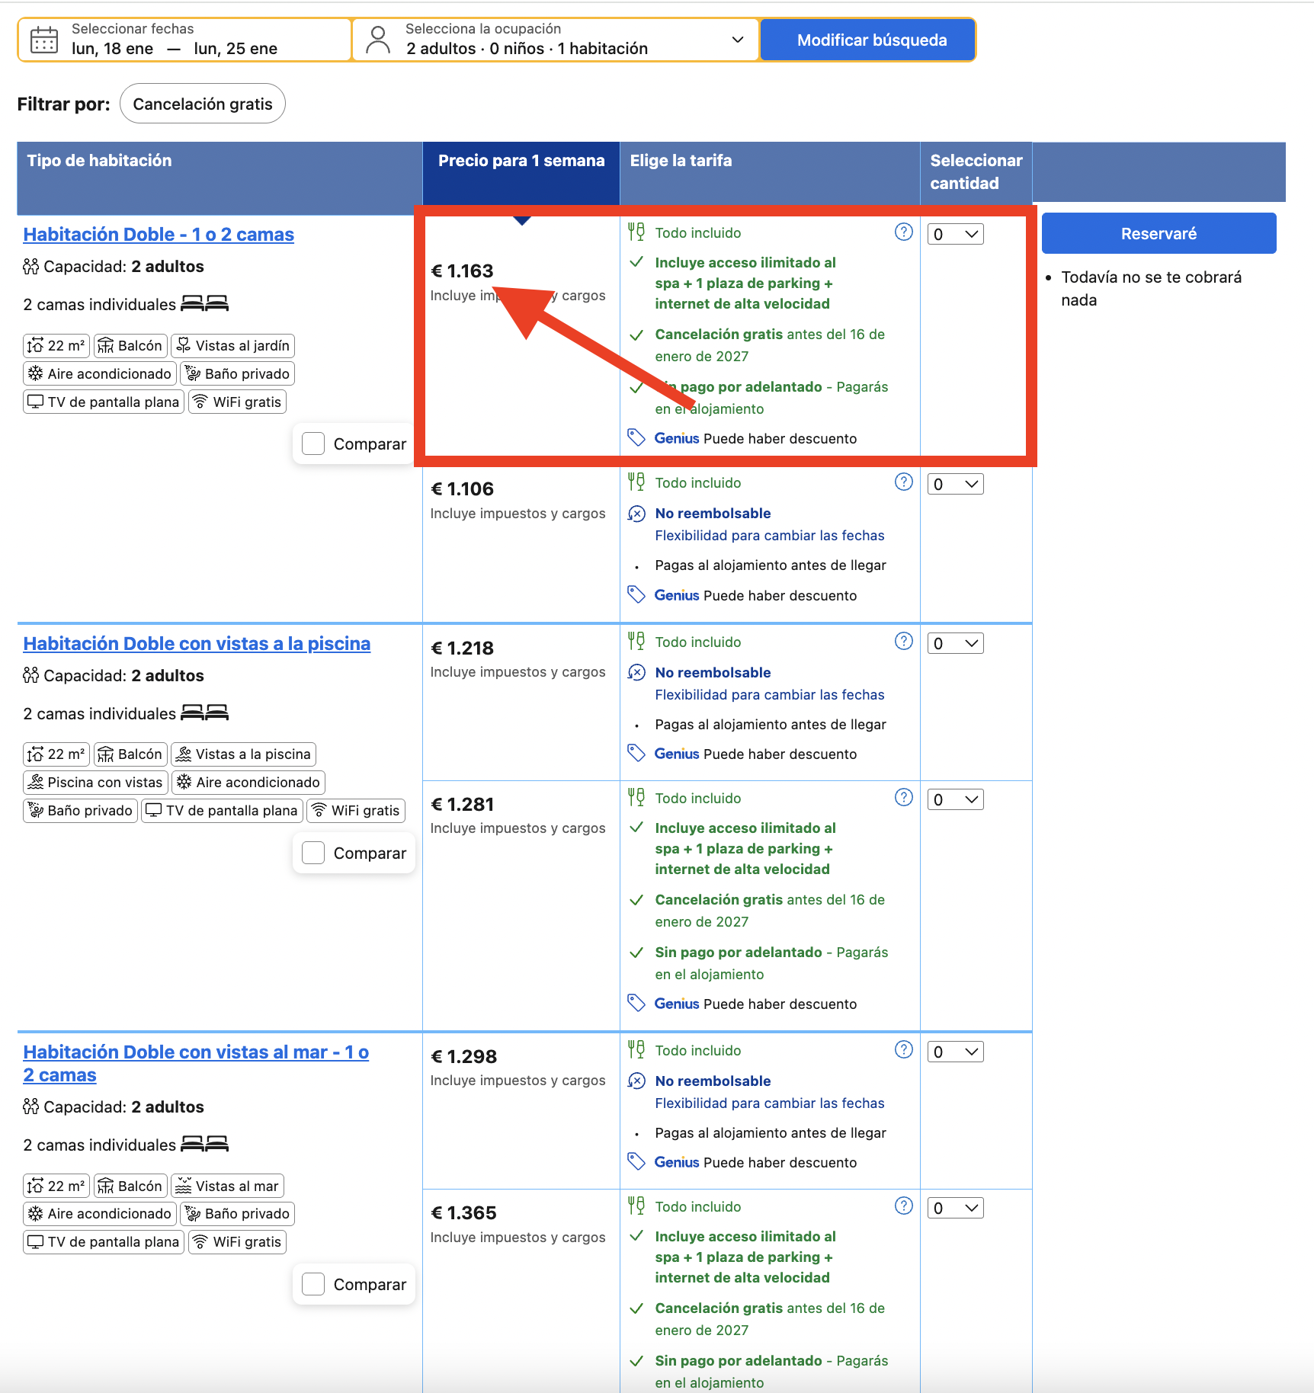The image size is (1314, 1393).
Task: Open quantity dropdown for €1.218 rate
Action: (x=955, y=643)
